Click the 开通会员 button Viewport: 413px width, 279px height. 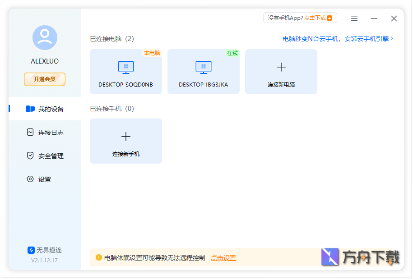click(45, 79)
